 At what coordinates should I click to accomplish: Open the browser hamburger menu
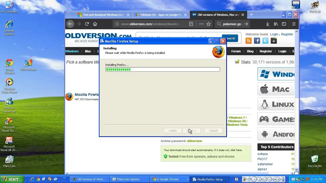click(x=294, y=24)
